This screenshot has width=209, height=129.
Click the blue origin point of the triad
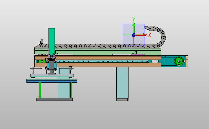(133, 35)
